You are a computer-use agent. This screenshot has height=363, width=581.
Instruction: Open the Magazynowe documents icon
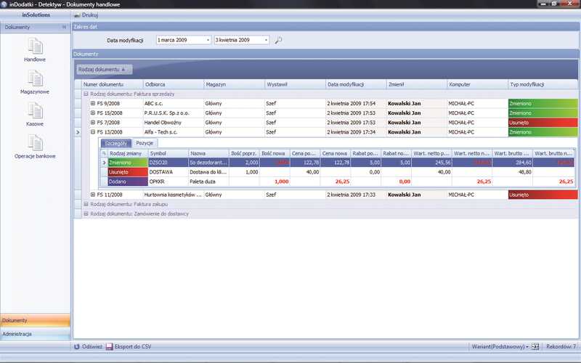tap(35, 82)
